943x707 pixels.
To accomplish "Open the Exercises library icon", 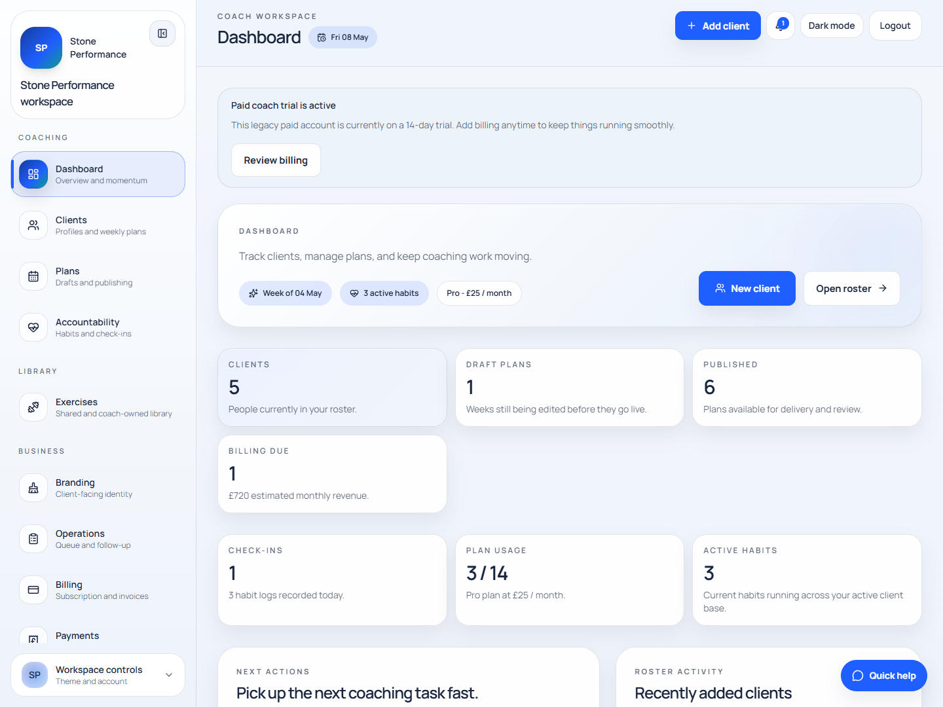I will coord(33,407).
